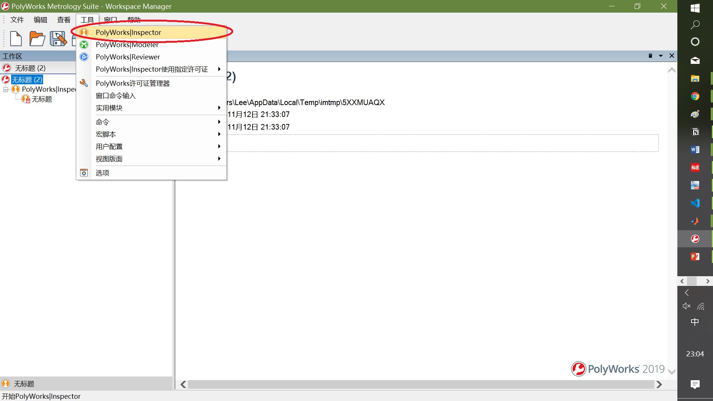Click the empty description text field
This screenshot has height=401, width=713.
coord(442,143)
